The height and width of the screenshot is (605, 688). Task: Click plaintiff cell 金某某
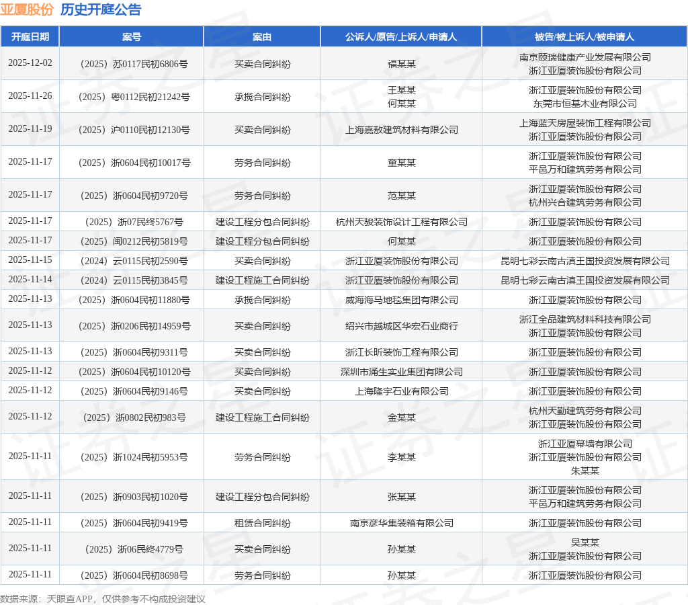[401, 417]
